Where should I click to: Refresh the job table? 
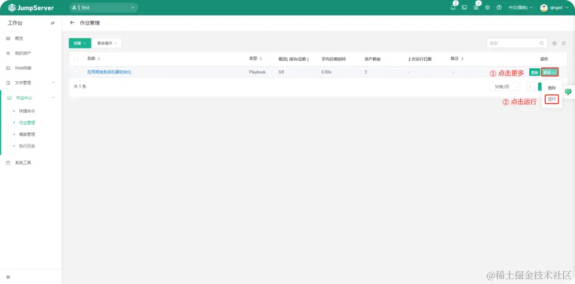click(x=564, y=43)
